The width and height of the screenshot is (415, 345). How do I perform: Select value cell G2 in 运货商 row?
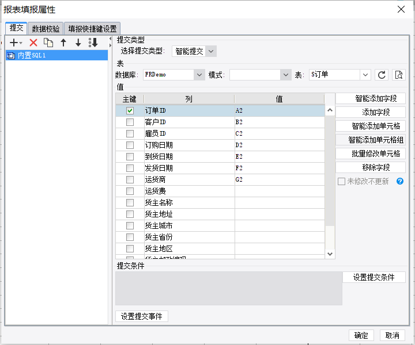click(x=280, y=179)
